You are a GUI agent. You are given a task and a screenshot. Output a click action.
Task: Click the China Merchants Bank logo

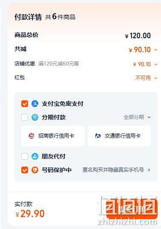[x=31, y=136]
